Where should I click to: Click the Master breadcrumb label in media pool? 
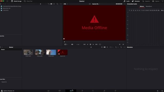point(11,47)
